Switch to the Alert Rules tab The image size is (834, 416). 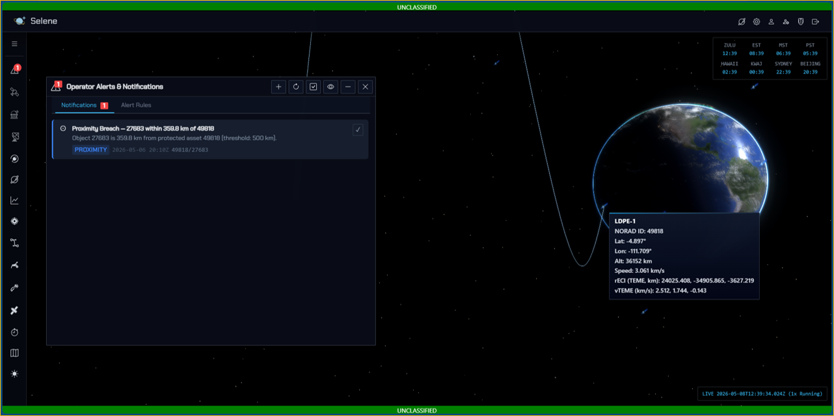(136, 105)
